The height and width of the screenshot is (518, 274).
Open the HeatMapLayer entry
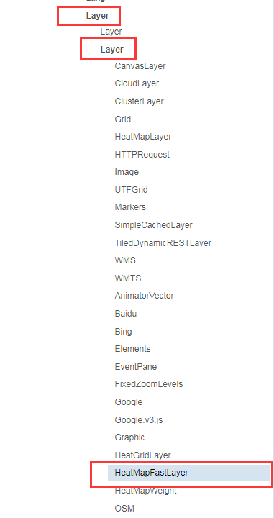click(x=143, y=137)
